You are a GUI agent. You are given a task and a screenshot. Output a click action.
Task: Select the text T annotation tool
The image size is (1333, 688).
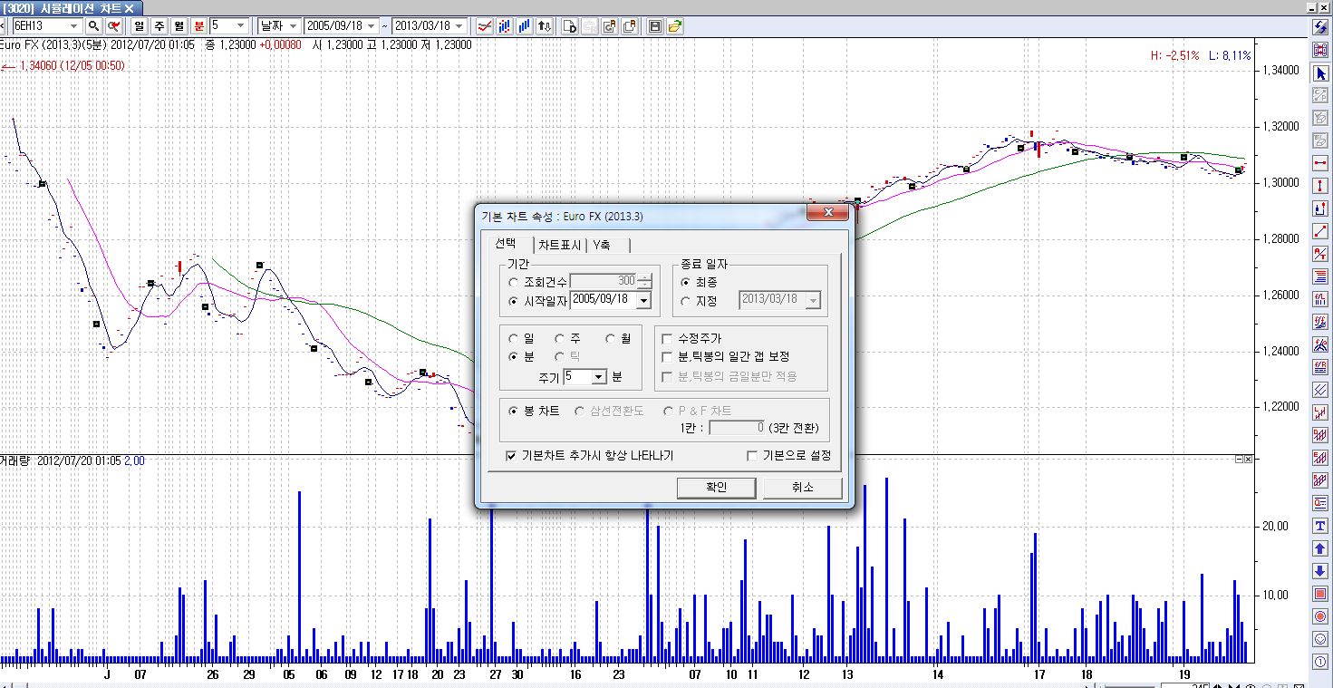click(x=1320, y=526)
